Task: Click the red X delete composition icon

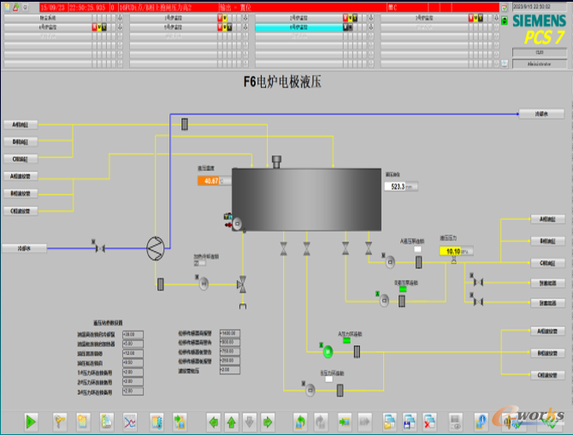Action: (429, 422)
